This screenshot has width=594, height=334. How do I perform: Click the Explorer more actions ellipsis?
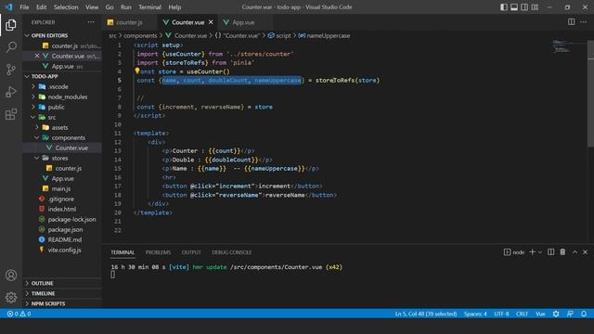(x=91, y=22)
